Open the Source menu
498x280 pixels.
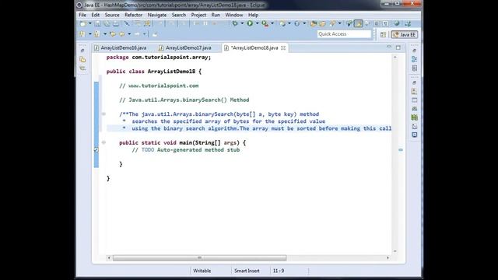[112, 15]
